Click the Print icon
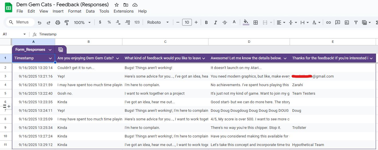 click(x=58, y=23)
